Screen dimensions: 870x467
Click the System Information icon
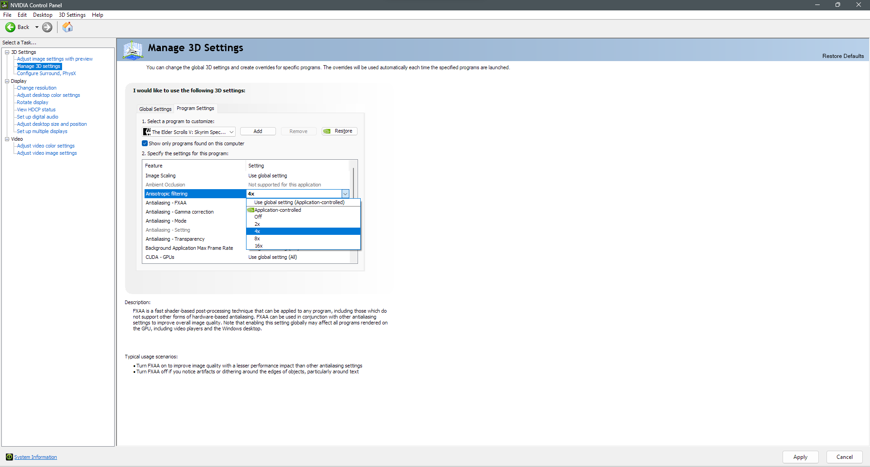point(9,457)
